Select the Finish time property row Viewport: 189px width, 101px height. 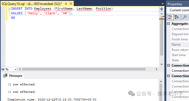180,39
